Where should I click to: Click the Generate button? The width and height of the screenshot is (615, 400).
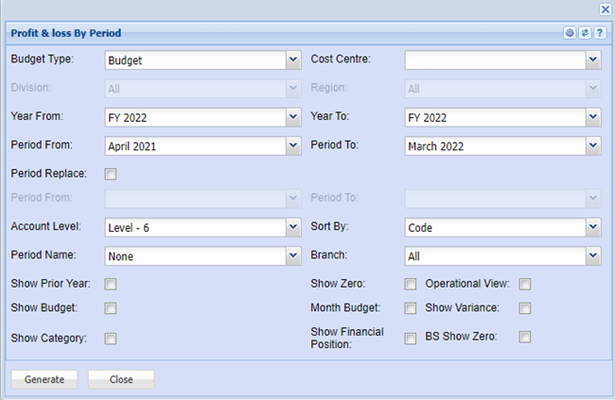44,379
